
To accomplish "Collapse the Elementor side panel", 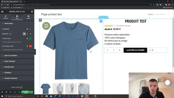I will tap(35, 52).
